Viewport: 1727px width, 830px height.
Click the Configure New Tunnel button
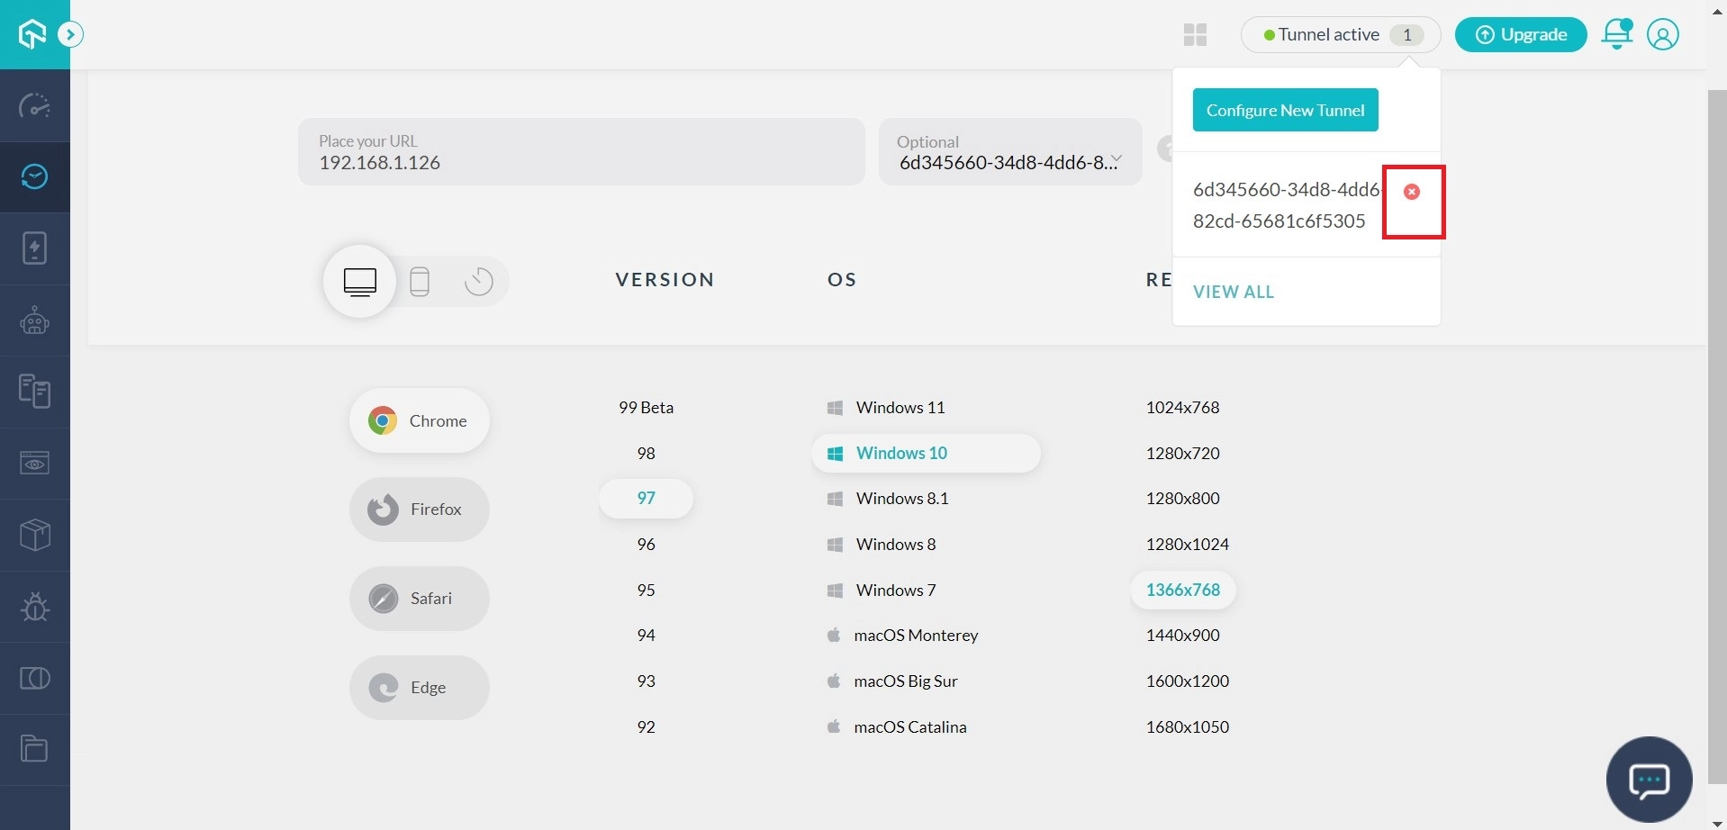pos(1285,110)
